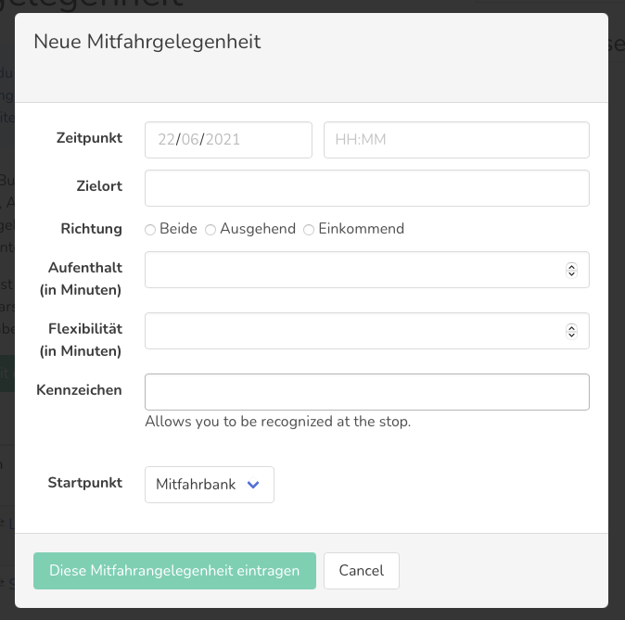
Task: Select the Einkommend radio button
Action: click(x=309, y=229)
